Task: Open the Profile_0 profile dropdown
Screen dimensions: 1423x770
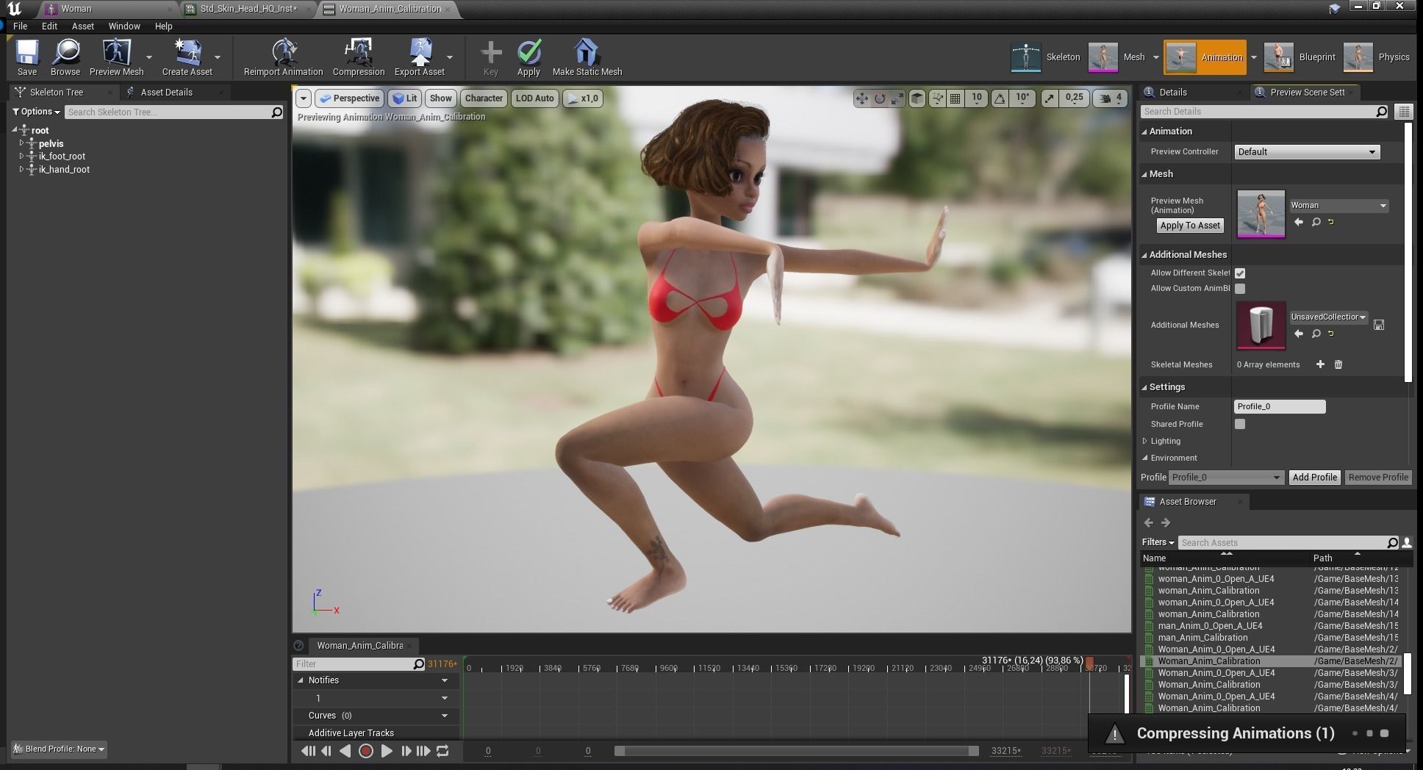Action: [1226, 478]
